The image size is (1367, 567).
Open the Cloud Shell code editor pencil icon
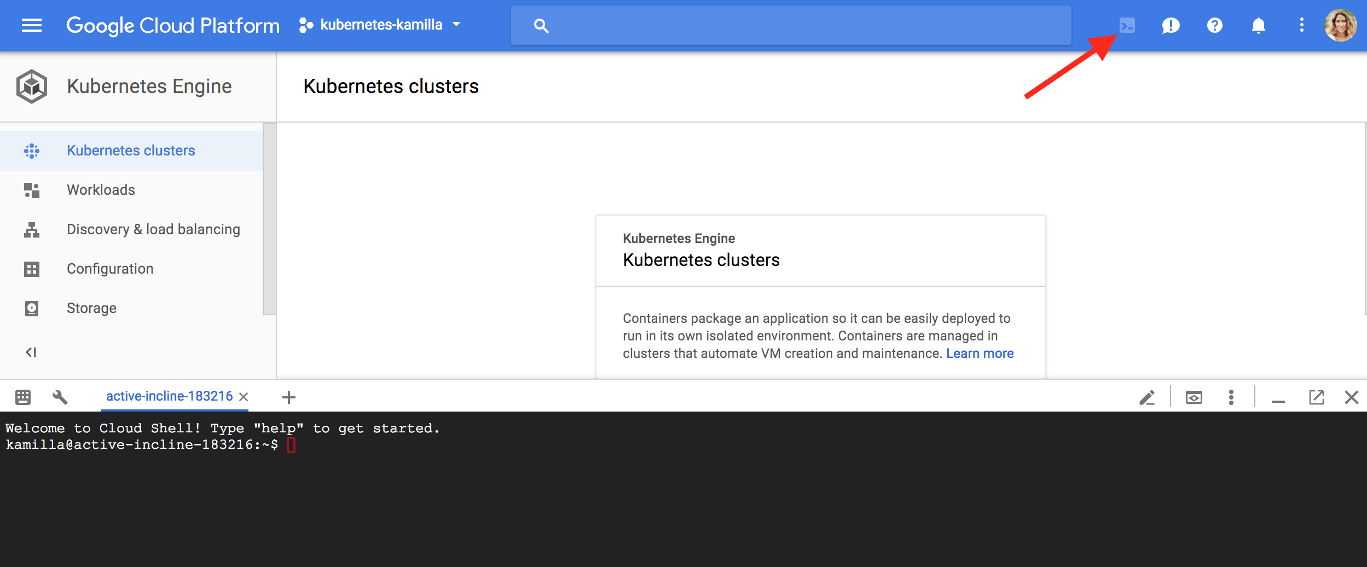tap(1148, 397)
